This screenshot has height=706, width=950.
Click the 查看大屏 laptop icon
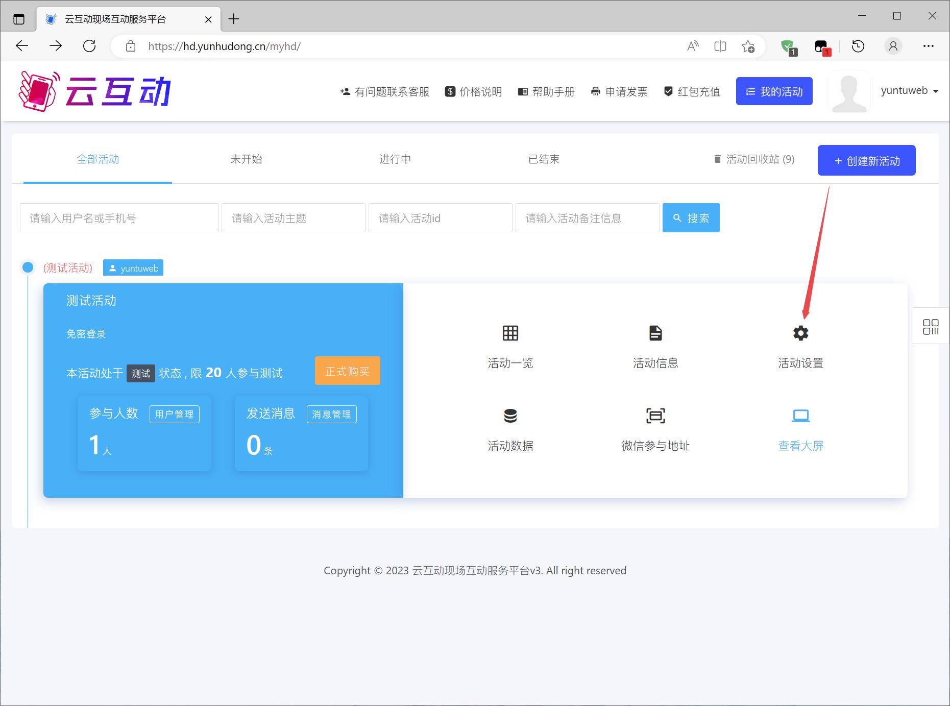tap(800, 416)
